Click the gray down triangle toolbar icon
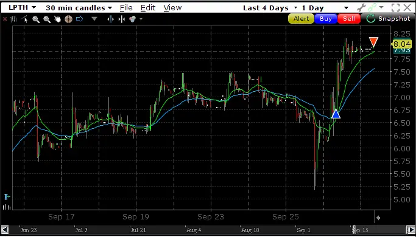Screen dimensions: 416x237 pyautogui.click(x=94, y=19)
